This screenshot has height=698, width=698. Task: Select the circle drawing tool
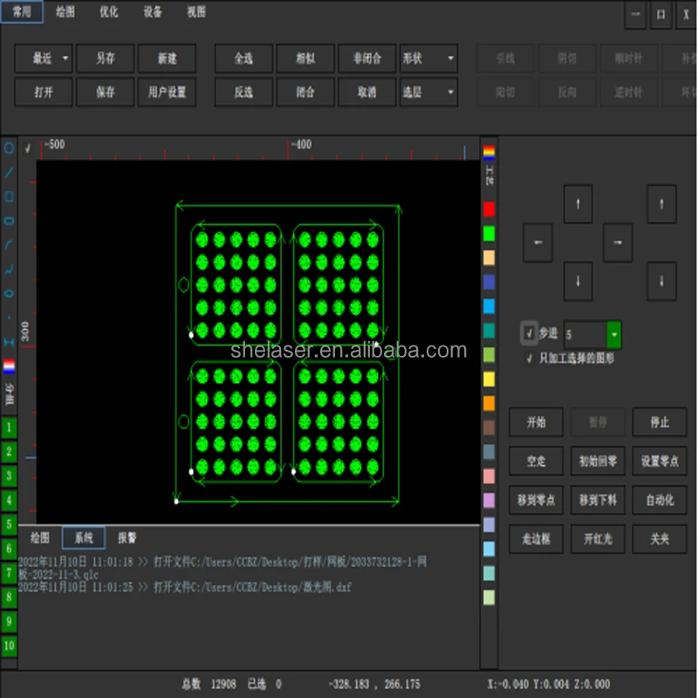click(10, 148)
